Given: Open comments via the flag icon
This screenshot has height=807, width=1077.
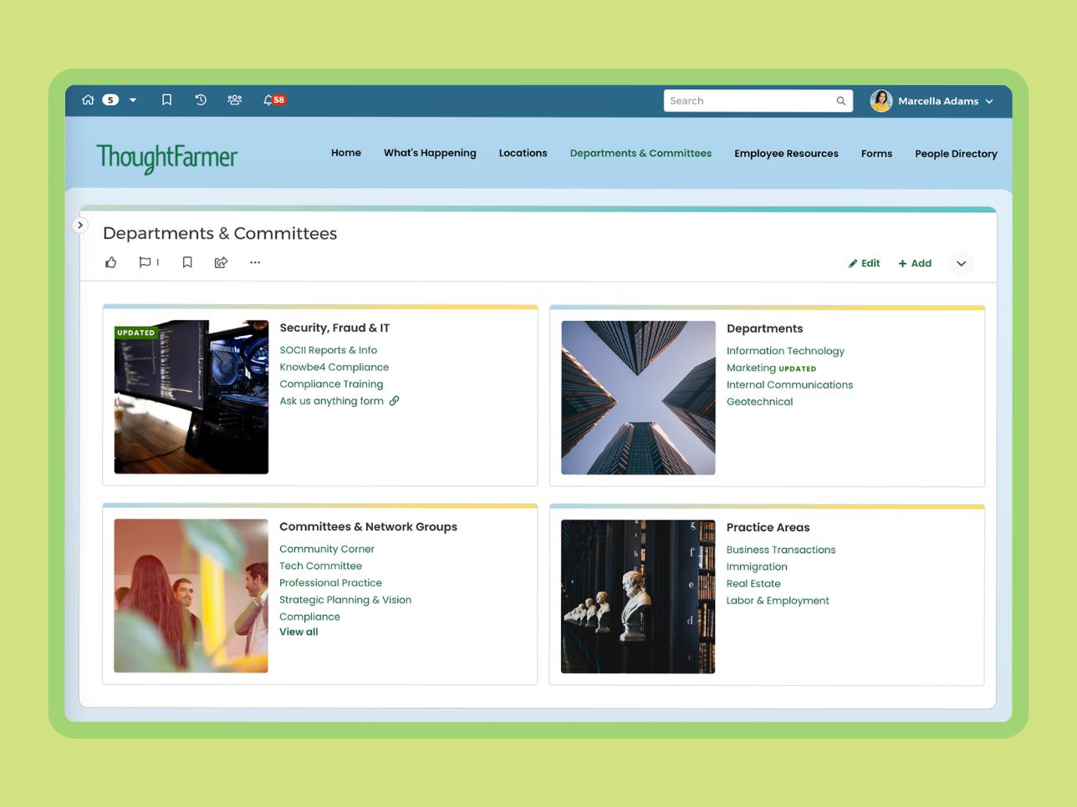Looking at the screenshot, I should pyautogui.click(x=145, y=261).
